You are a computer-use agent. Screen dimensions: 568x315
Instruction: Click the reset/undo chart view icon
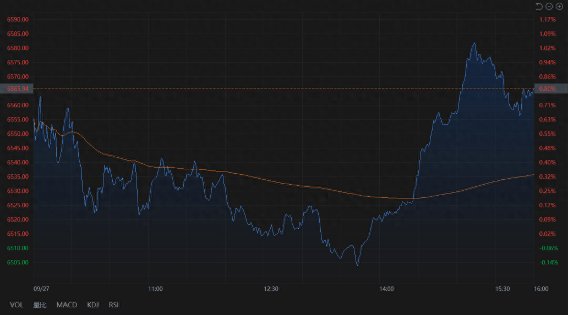539,6
